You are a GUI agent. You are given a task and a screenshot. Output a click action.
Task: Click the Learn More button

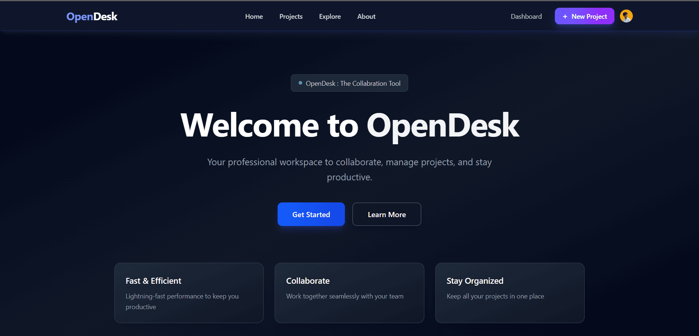click(x=386, y=214)
